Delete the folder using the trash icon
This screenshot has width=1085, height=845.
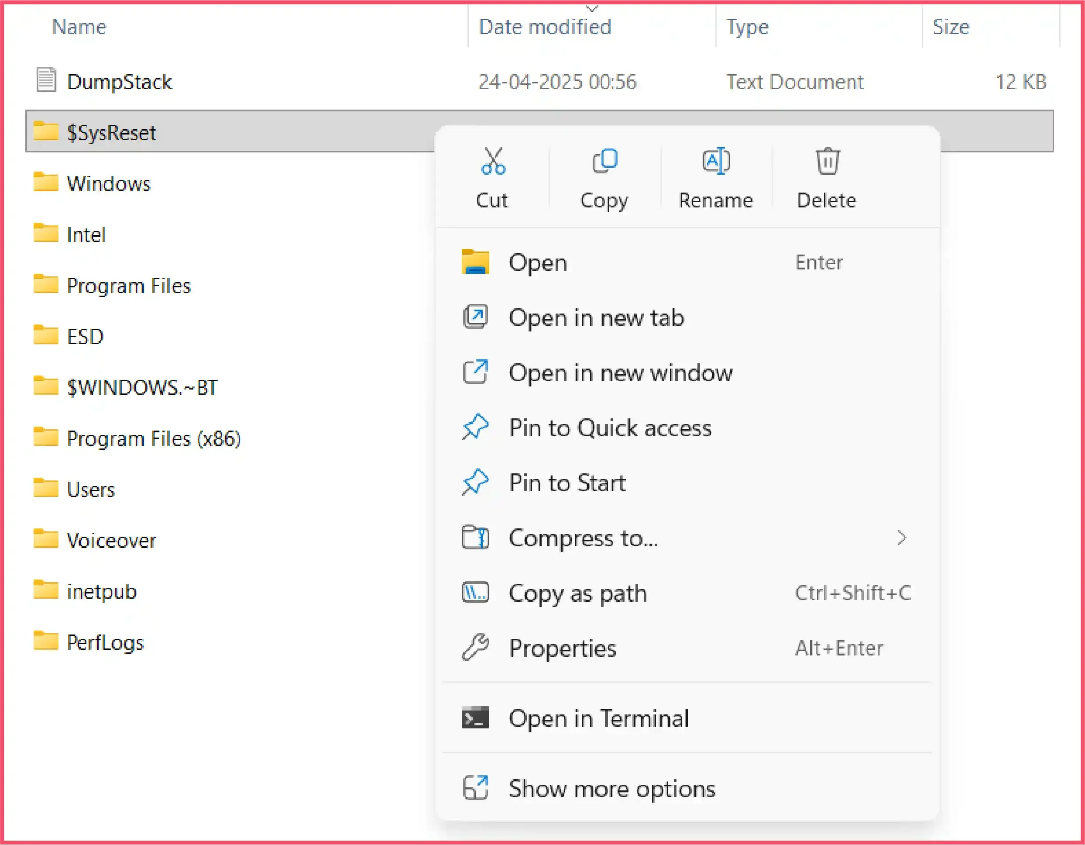pyautogui.click(x=826, y=161)
